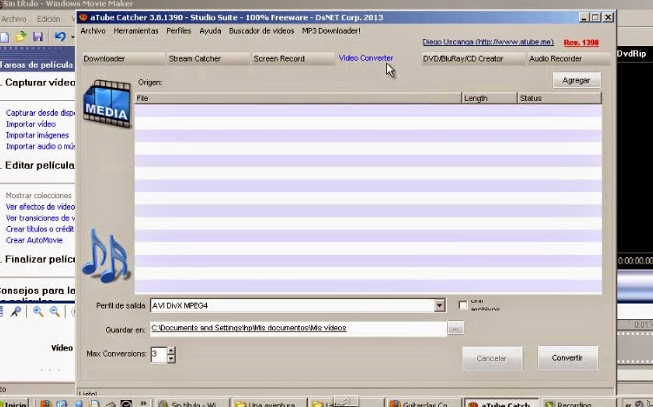Click the Agregar button

(x=576, y=80)
